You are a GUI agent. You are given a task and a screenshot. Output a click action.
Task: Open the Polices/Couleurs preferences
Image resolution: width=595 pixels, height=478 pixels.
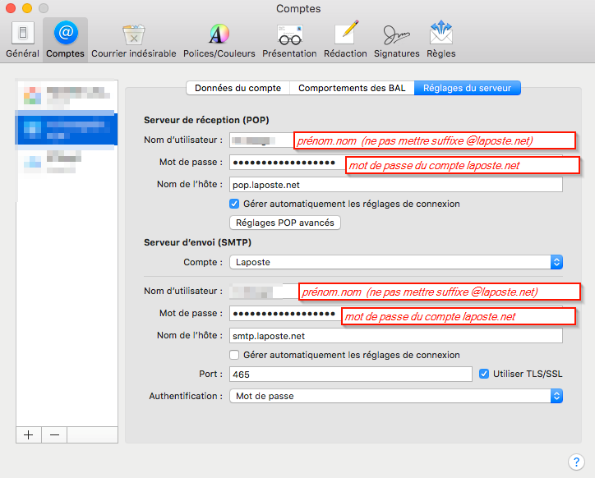pyautogui.click(x=219, y=40)
